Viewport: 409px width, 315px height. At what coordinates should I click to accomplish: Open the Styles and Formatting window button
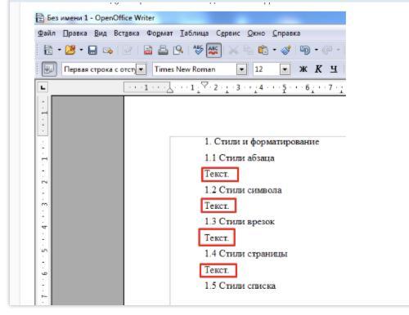[x=49, y=69]
